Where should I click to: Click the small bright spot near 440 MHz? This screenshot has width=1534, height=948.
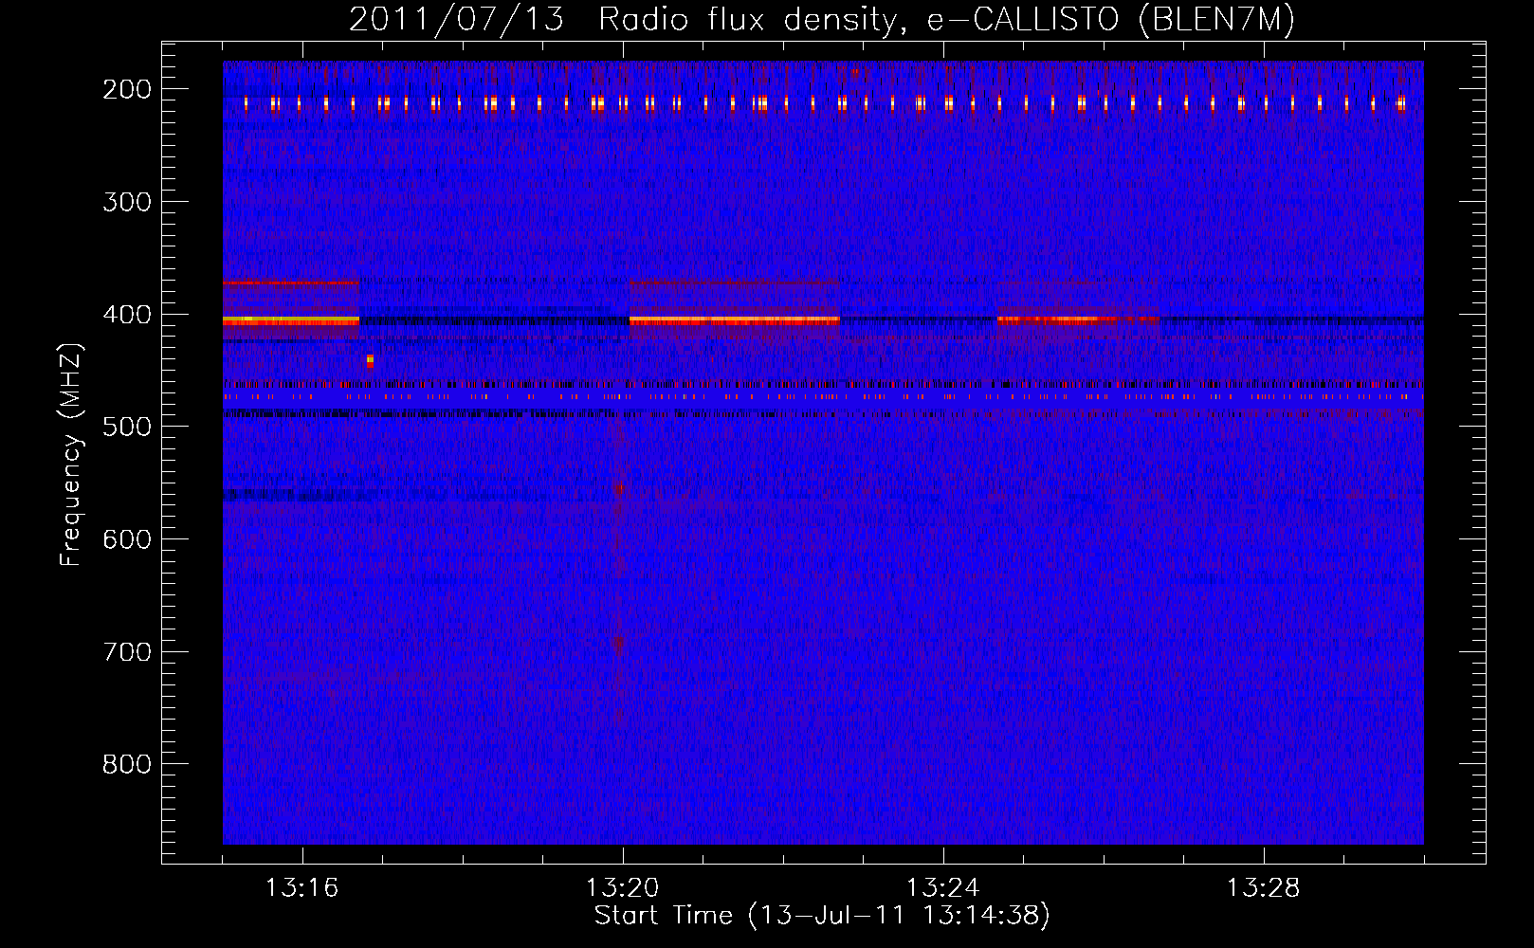point(370,360)
